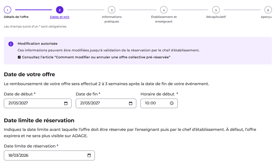Image resolution: width=279 pixels, height=164 pixels.
Task: Open calendar picker for Date limite de réservation
Action: click(89, 155)
